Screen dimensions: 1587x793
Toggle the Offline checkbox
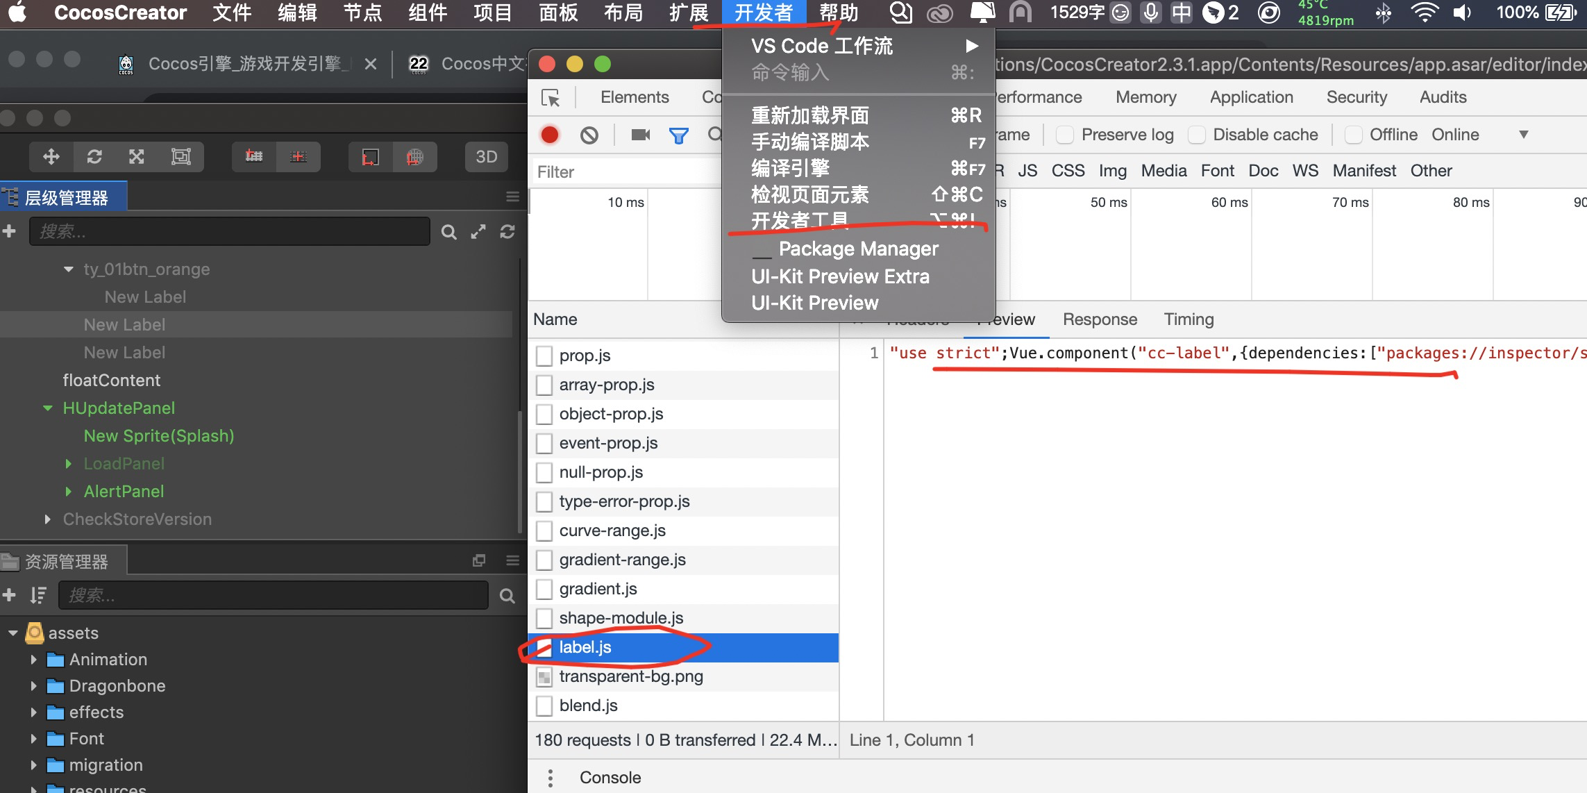1354,135
